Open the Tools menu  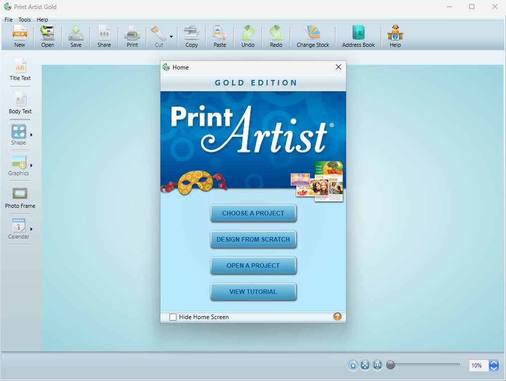pyautogui.click(x=25, y=20)
